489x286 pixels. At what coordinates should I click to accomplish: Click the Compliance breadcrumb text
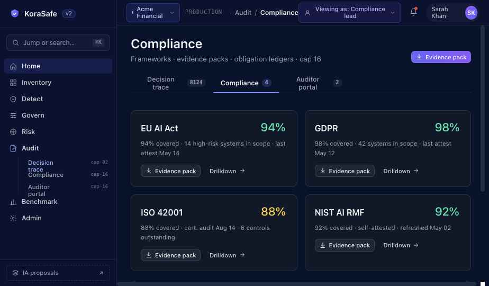point(279,13)
